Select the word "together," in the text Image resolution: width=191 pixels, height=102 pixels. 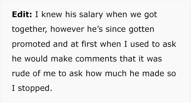click(29, 30)
